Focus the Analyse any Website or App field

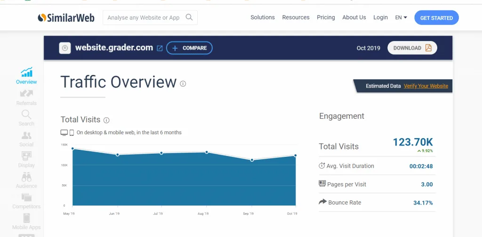tap(150, 17)
